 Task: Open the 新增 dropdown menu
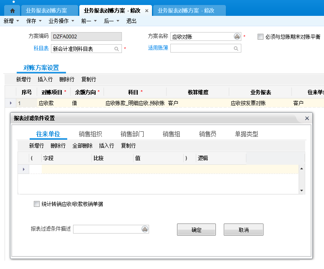[x=11, y=21]
